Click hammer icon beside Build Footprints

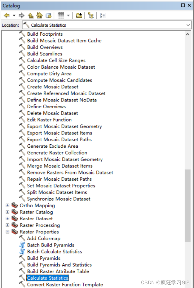pyautogui.click(x=22, y=34)
